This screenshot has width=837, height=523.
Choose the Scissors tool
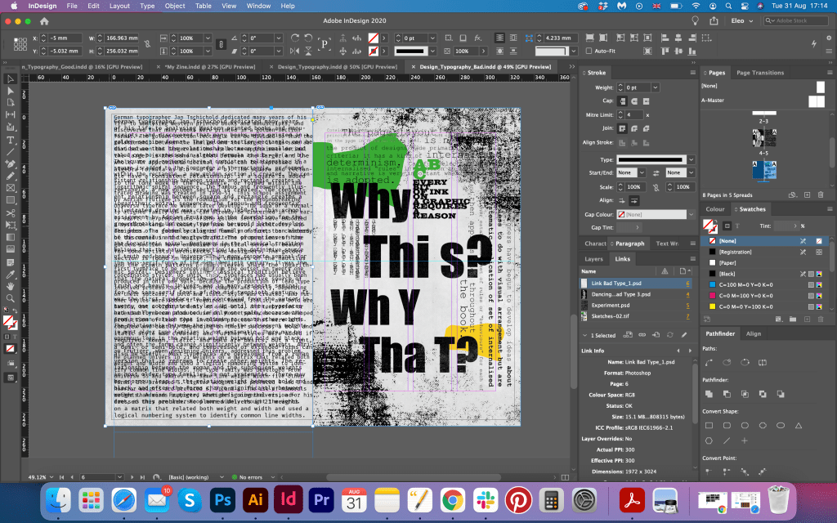click(11, 212)
